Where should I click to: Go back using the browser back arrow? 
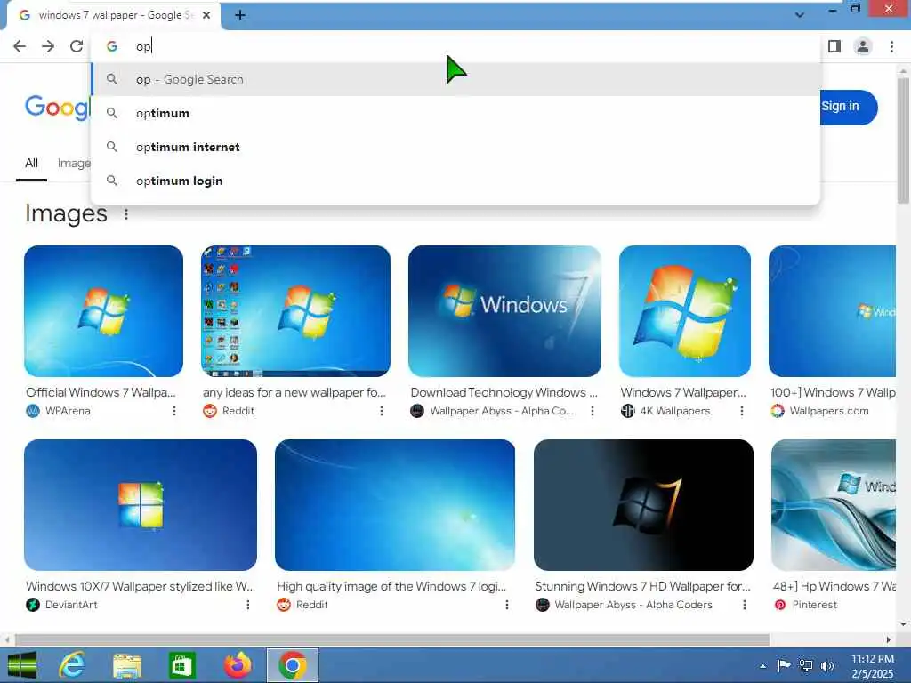tap(20, 46)
